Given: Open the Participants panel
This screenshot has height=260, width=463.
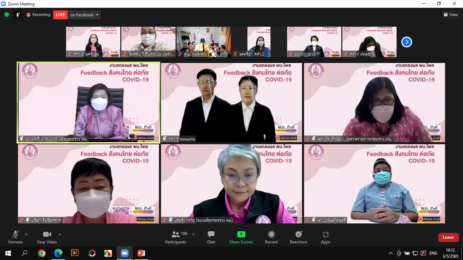Looking at the screenshot, I should click(x=176, y=237).
